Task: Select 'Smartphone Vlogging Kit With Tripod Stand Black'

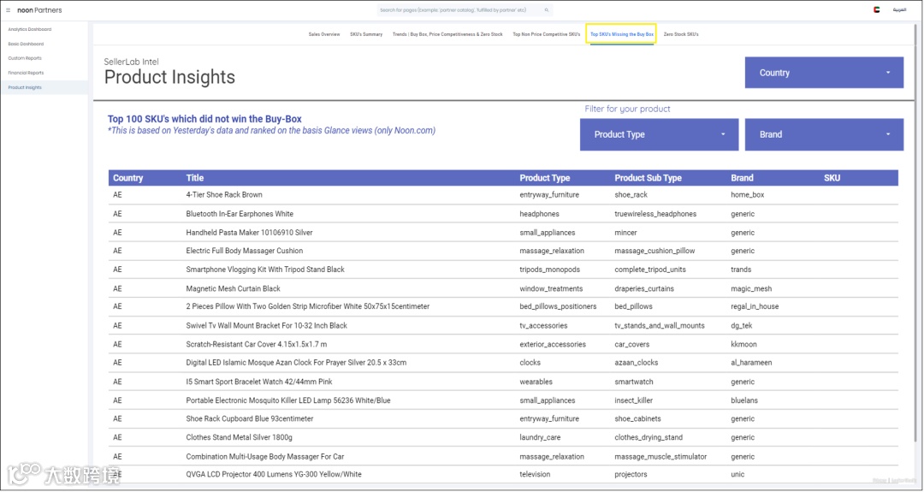Action: click(265, 270)
